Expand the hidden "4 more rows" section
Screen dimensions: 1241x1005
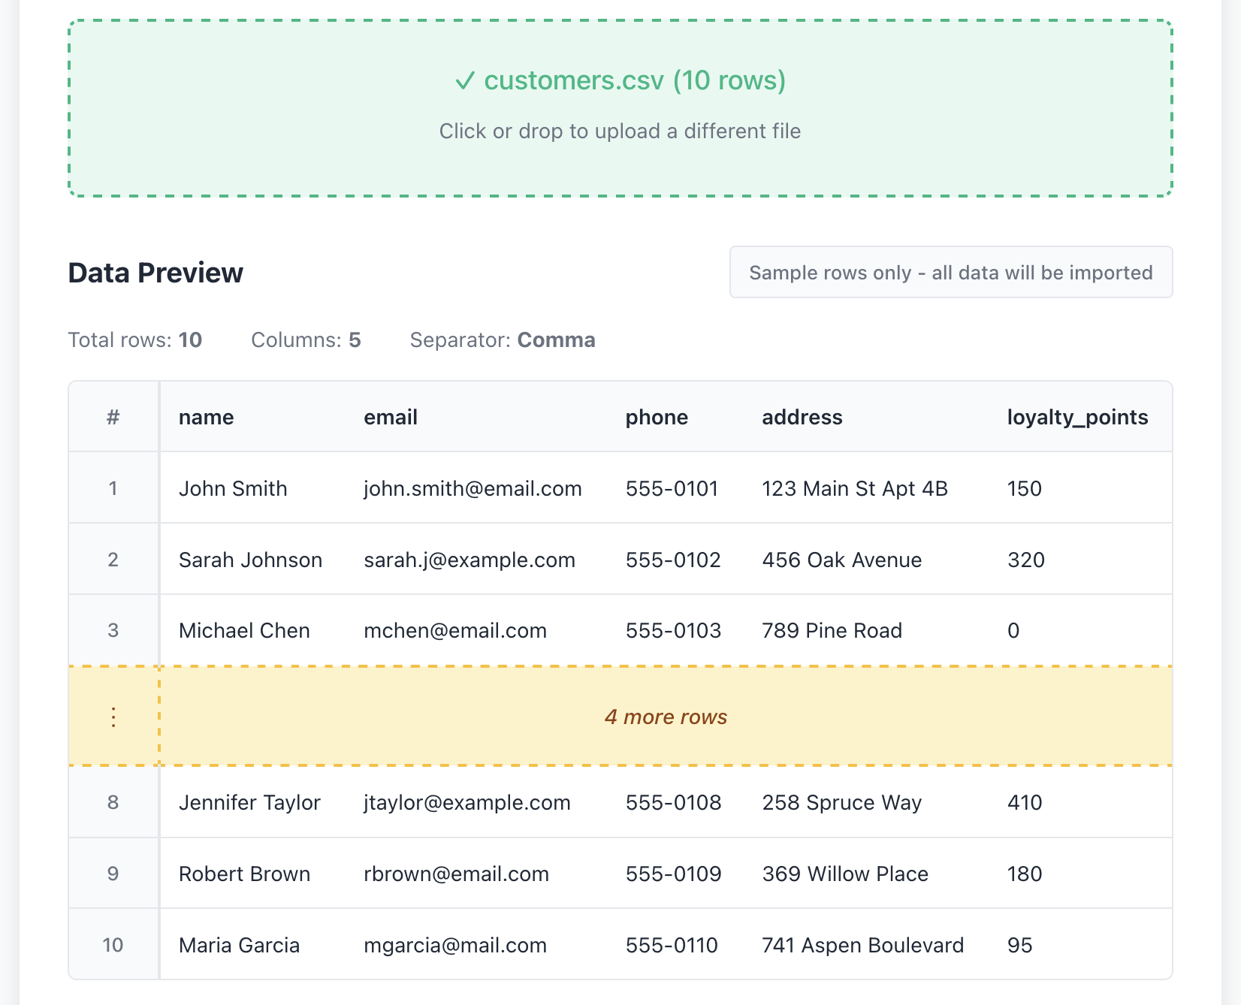[665, 717]
